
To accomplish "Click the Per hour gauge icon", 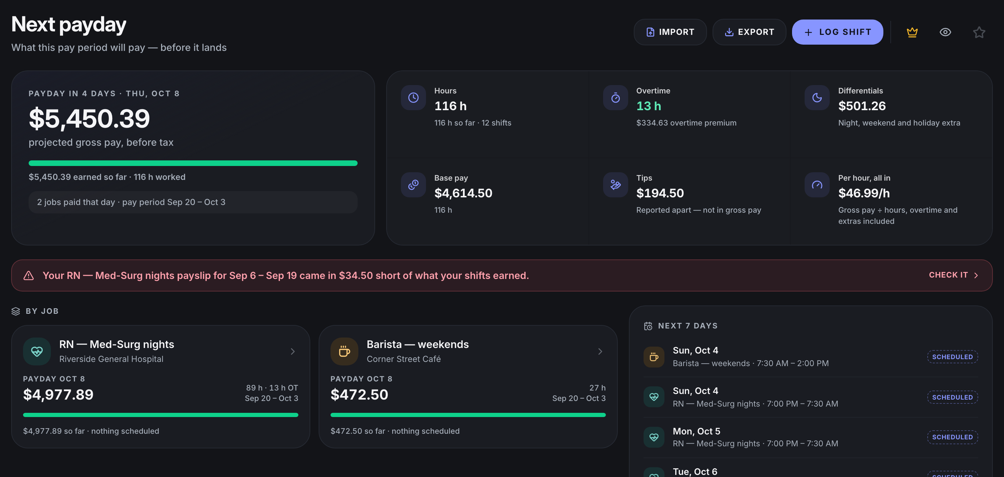I will (817, 185).
